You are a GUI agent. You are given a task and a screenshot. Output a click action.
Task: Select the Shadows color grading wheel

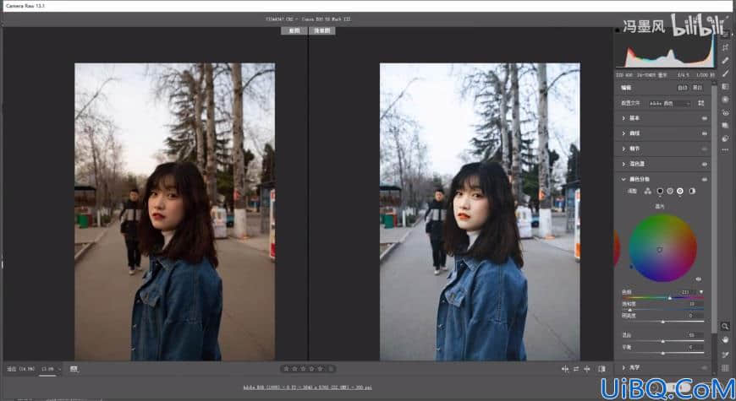click(x=660, y=191)
